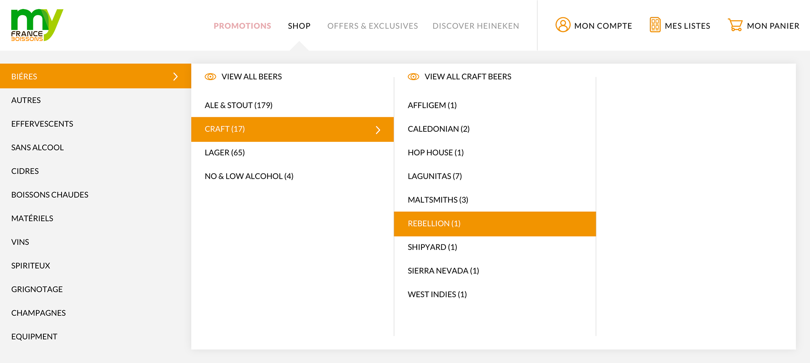Click the eye icon beside View All Craft Beers
Image resolution: width=810 pixels, height=363 pixels.
tap(413, 77)
